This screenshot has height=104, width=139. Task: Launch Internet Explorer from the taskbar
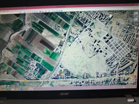[17, 89]
